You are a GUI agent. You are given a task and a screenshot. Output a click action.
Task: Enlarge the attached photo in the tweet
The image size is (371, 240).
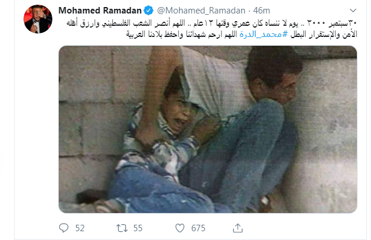[208, 129]
